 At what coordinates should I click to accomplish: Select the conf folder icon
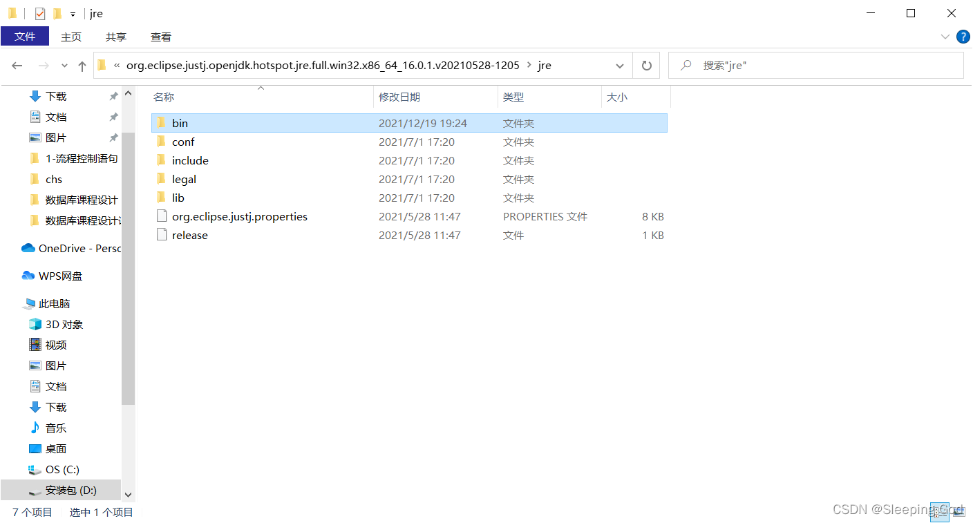(161, 142)
